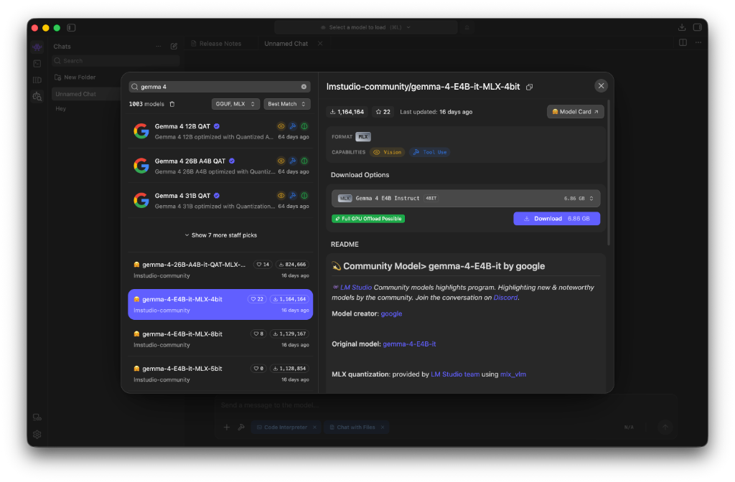Click the 1,164,164 download count in details
Viewport: 735px width, 482px height.
click(x=347, y=112)
